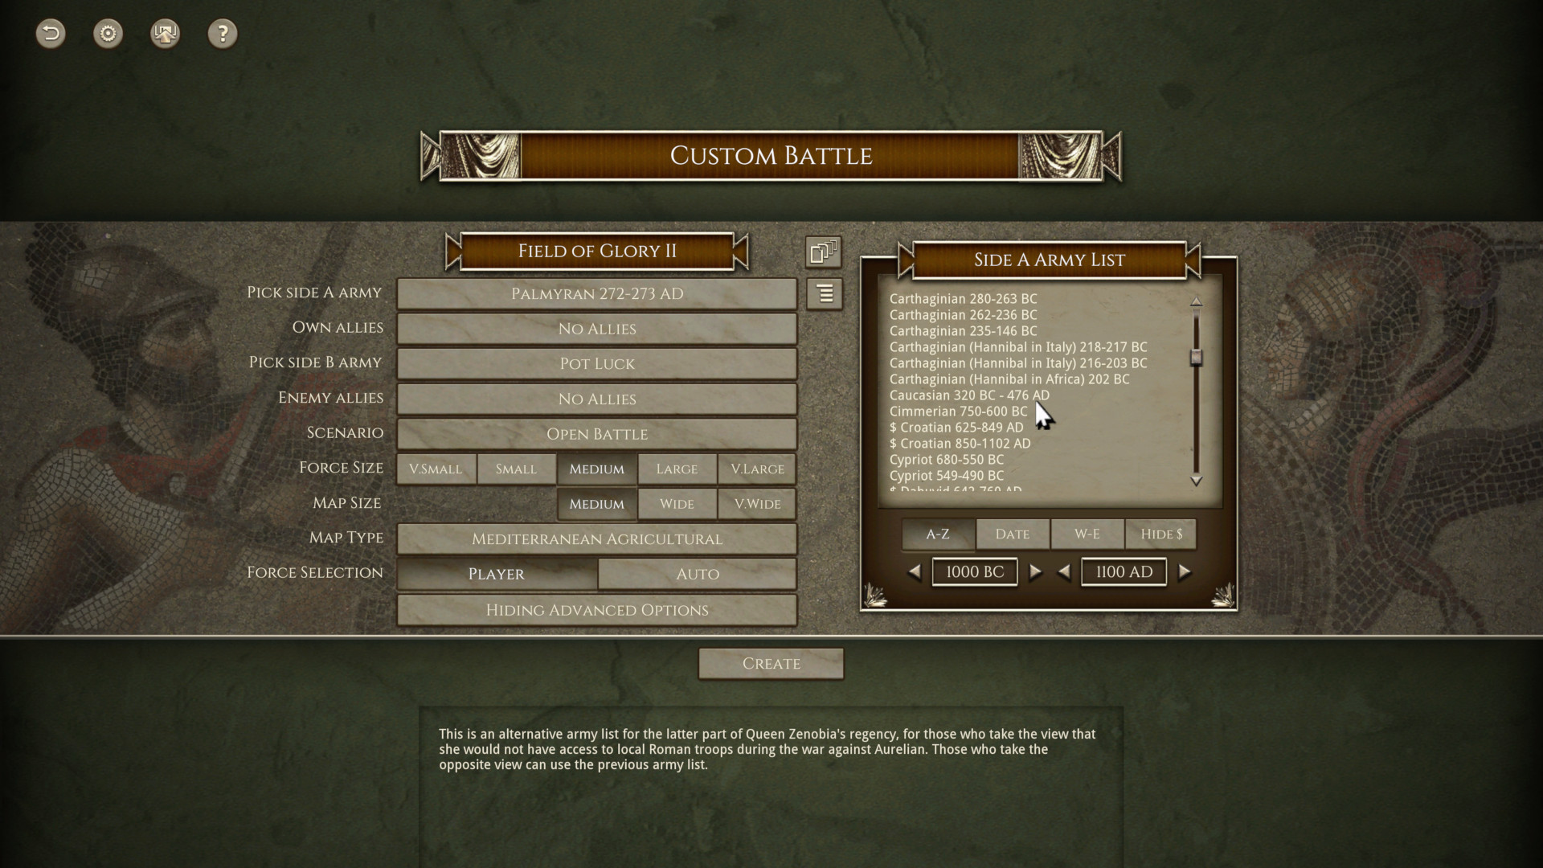Select Wide map size
This screenshot has width=1543, height=868.
677,504
